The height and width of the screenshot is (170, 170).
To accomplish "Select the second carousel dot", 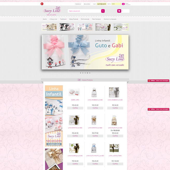I will pos(83,73).
